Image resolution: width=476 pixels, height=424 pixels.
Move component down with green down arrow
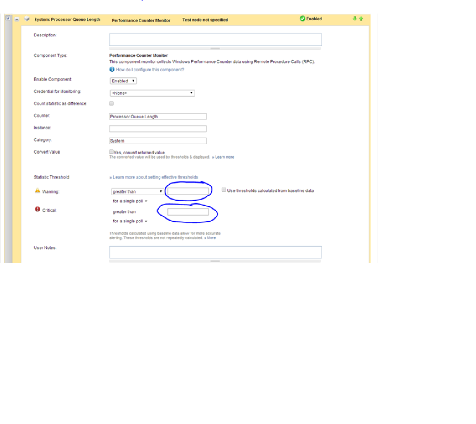click(x=355, y=19)
